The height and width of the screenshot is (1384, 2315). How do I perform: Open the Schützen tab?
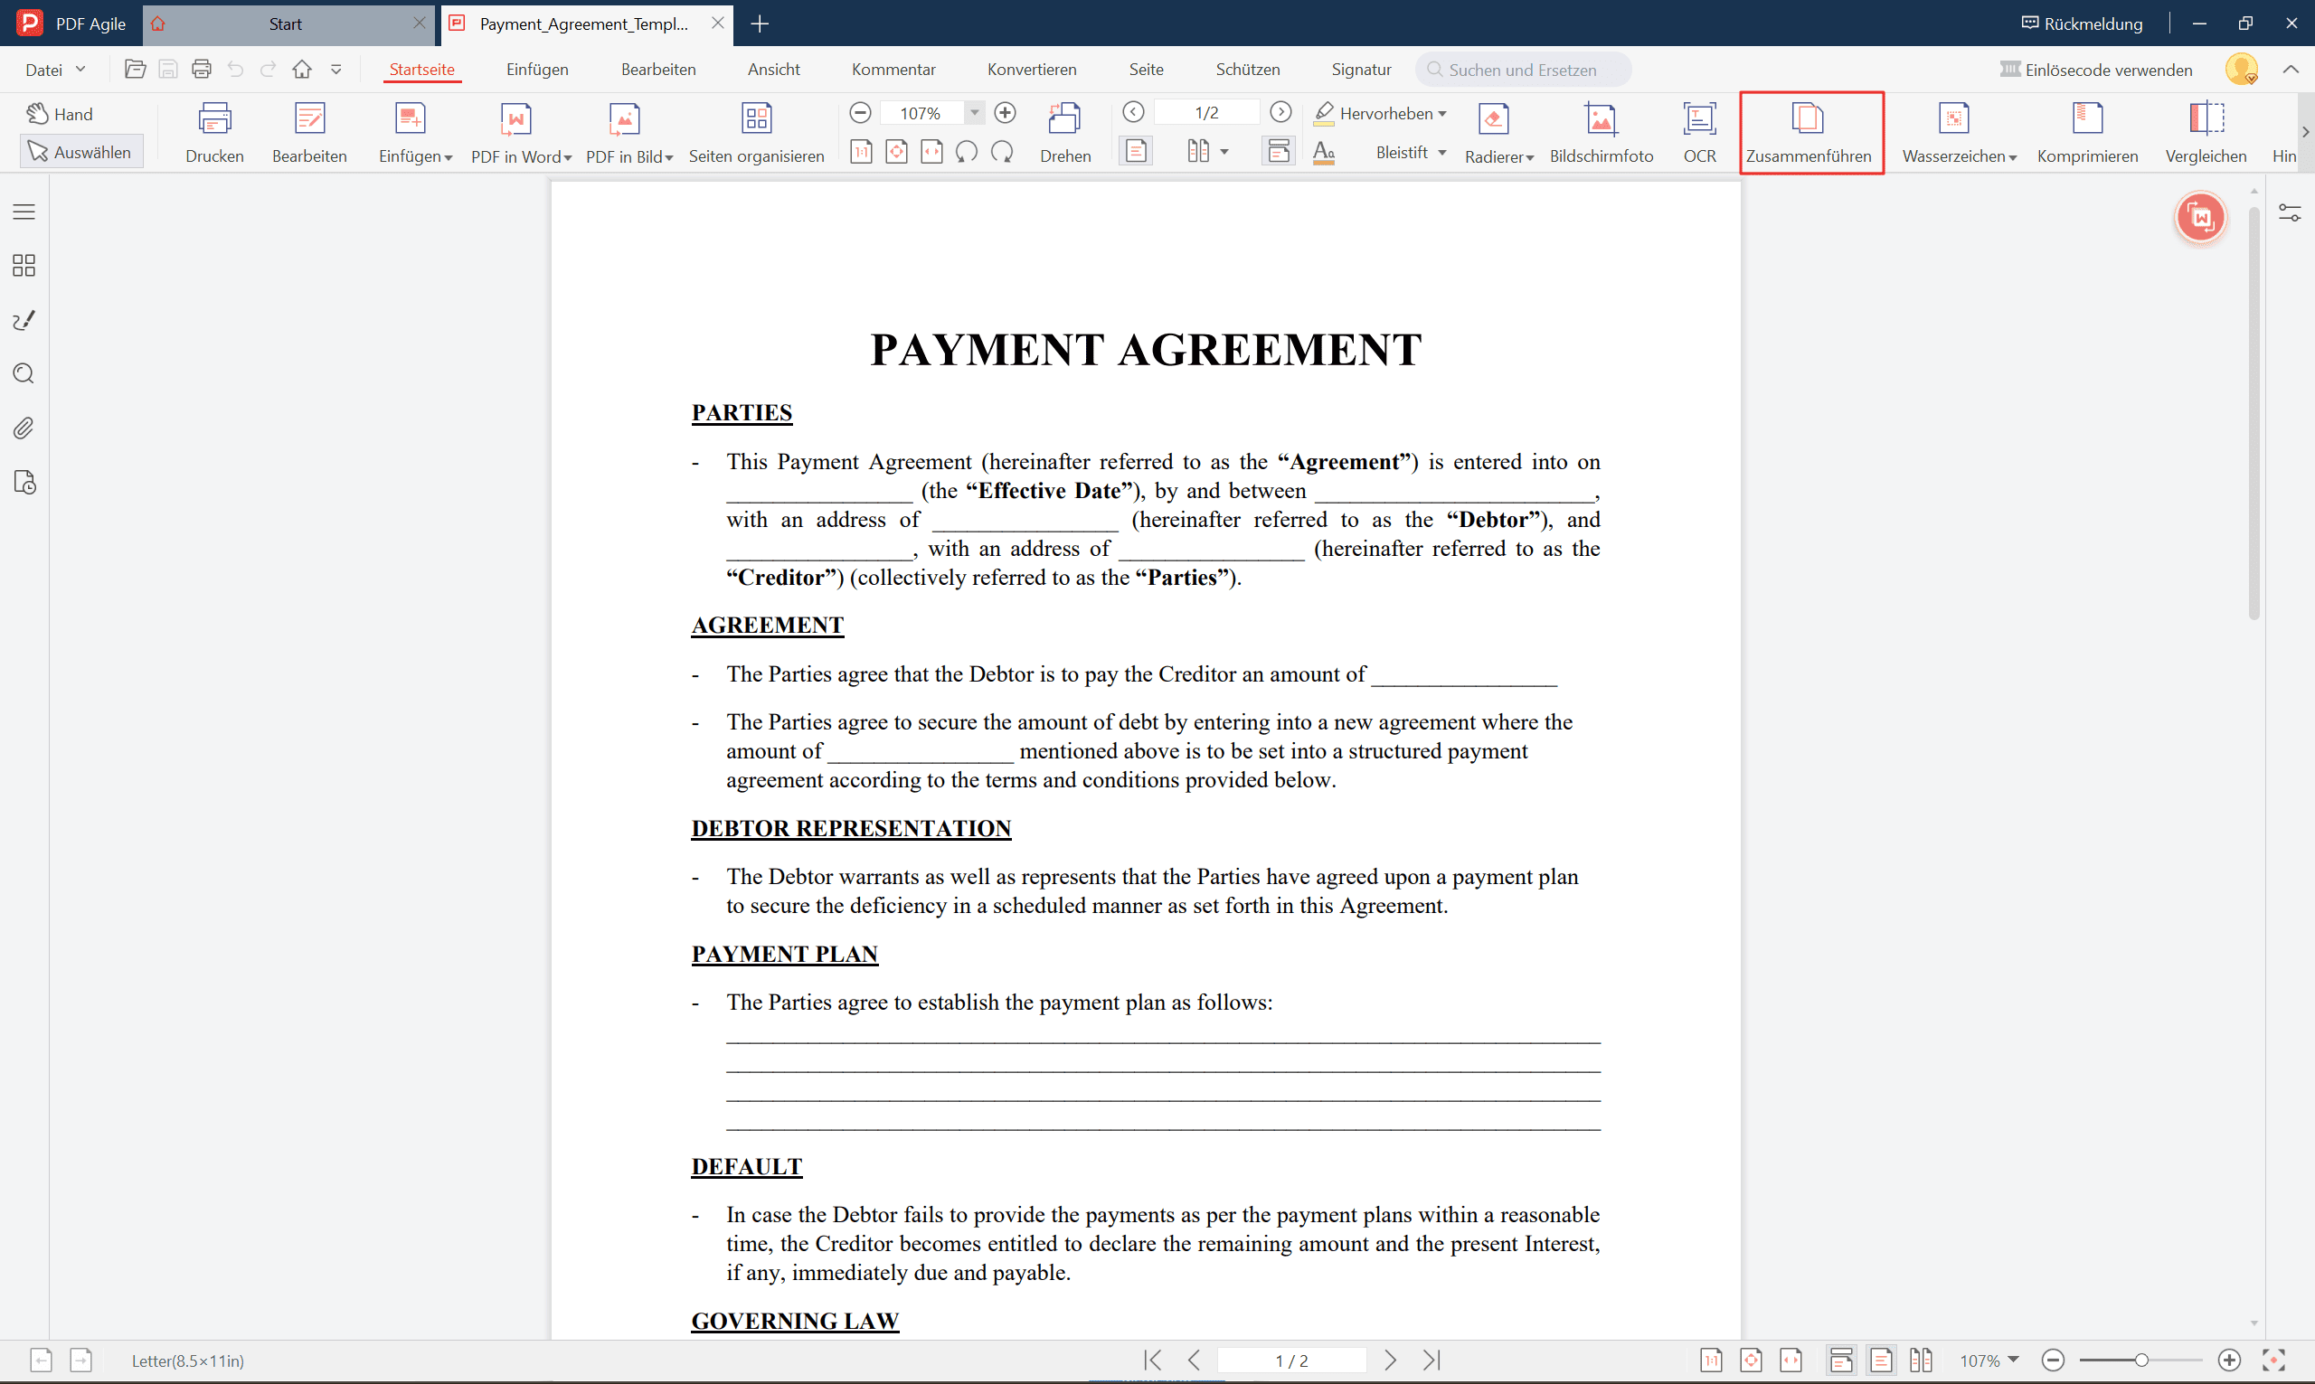pos(1248,69)
